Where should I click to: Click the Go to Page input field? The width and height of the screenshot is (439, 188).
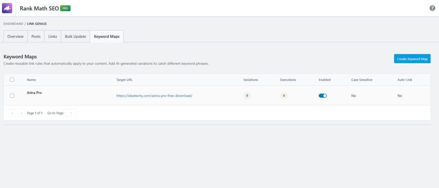[72, 113]
